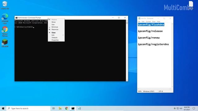Click the Command Prompt title bar icon
Image resolution: width=198 pixels, height=111 pixels.
coord(16,18)
